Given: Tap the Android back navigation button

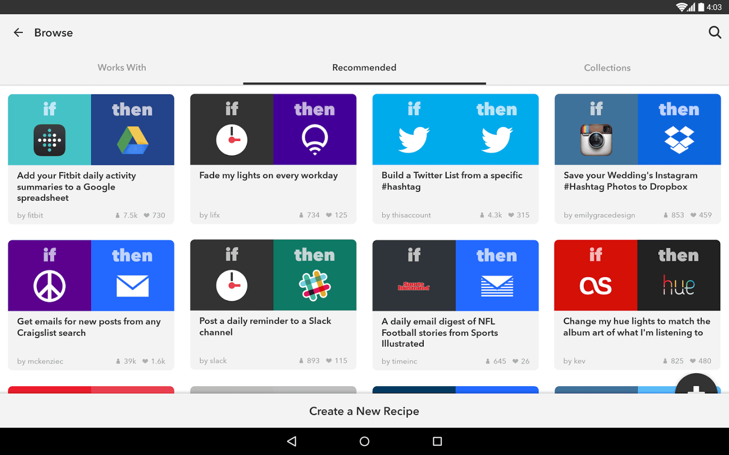Looking at the screenshot, I should click(292, 441).
